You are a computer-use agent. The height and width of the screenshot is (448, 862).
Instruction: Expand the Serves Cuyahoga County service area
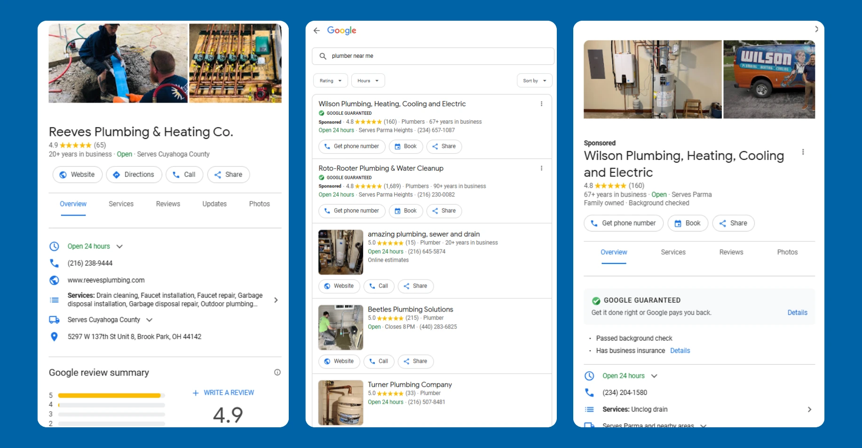tap(150, 320)
